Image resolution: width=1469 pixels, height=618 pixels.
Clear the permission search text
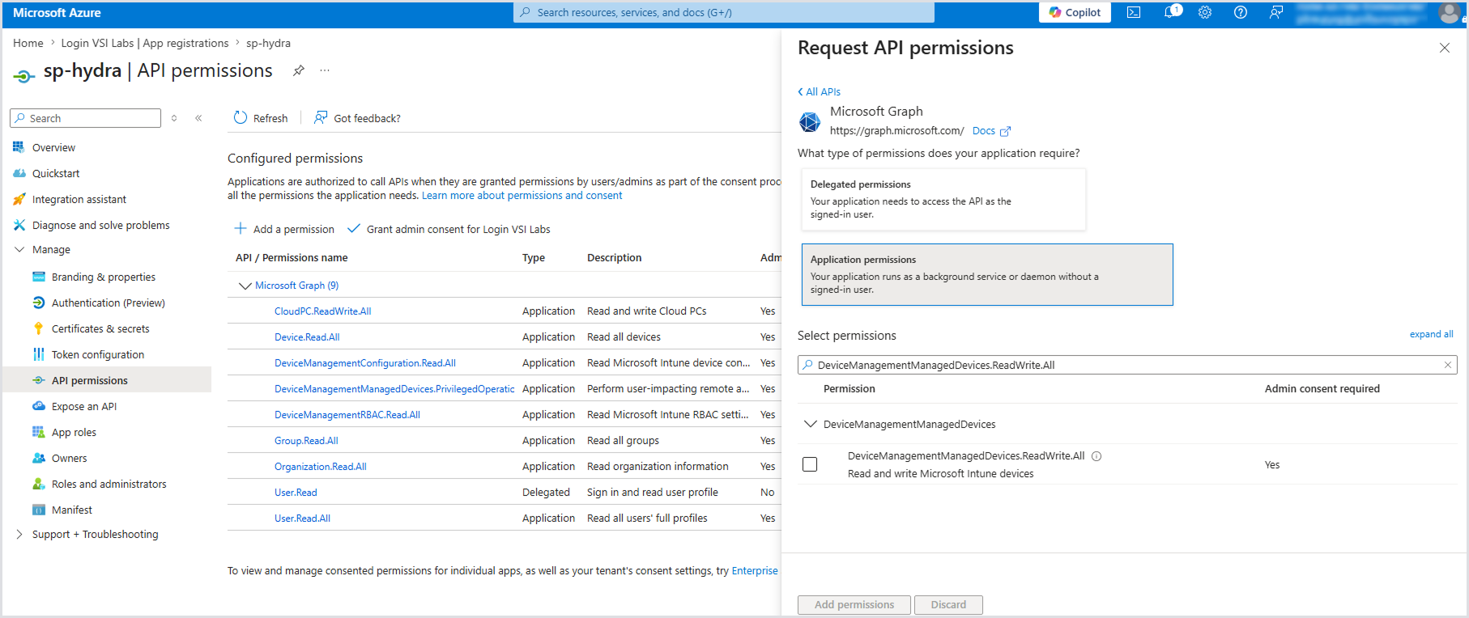(x=1448, y=365)
